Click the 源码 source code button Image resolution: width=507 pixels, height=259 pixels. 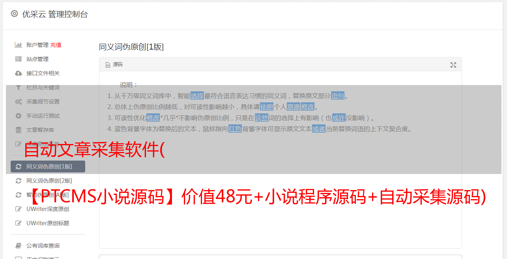click(x=114, y=65)
